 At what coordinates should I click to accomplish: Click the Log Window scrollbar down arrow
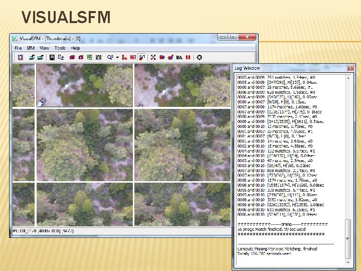tap(348, 262)
